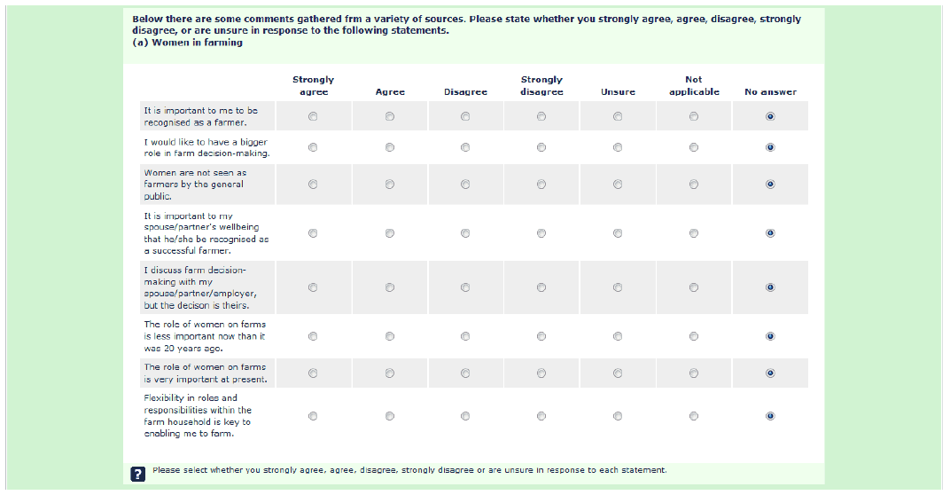The width and height of the screenshot is (950, 495).
Task: Select No answer for flexibility in roles statement
Action: point(770,416)
